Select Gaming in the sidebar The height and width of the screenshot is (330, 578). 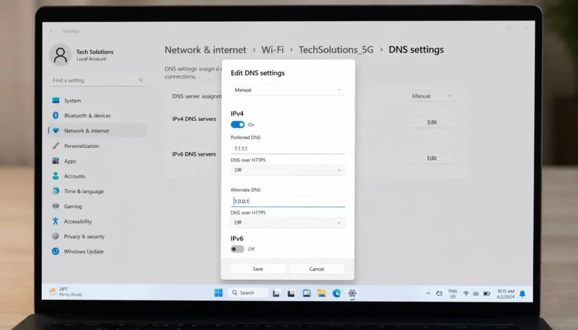[x=98, y=206]
